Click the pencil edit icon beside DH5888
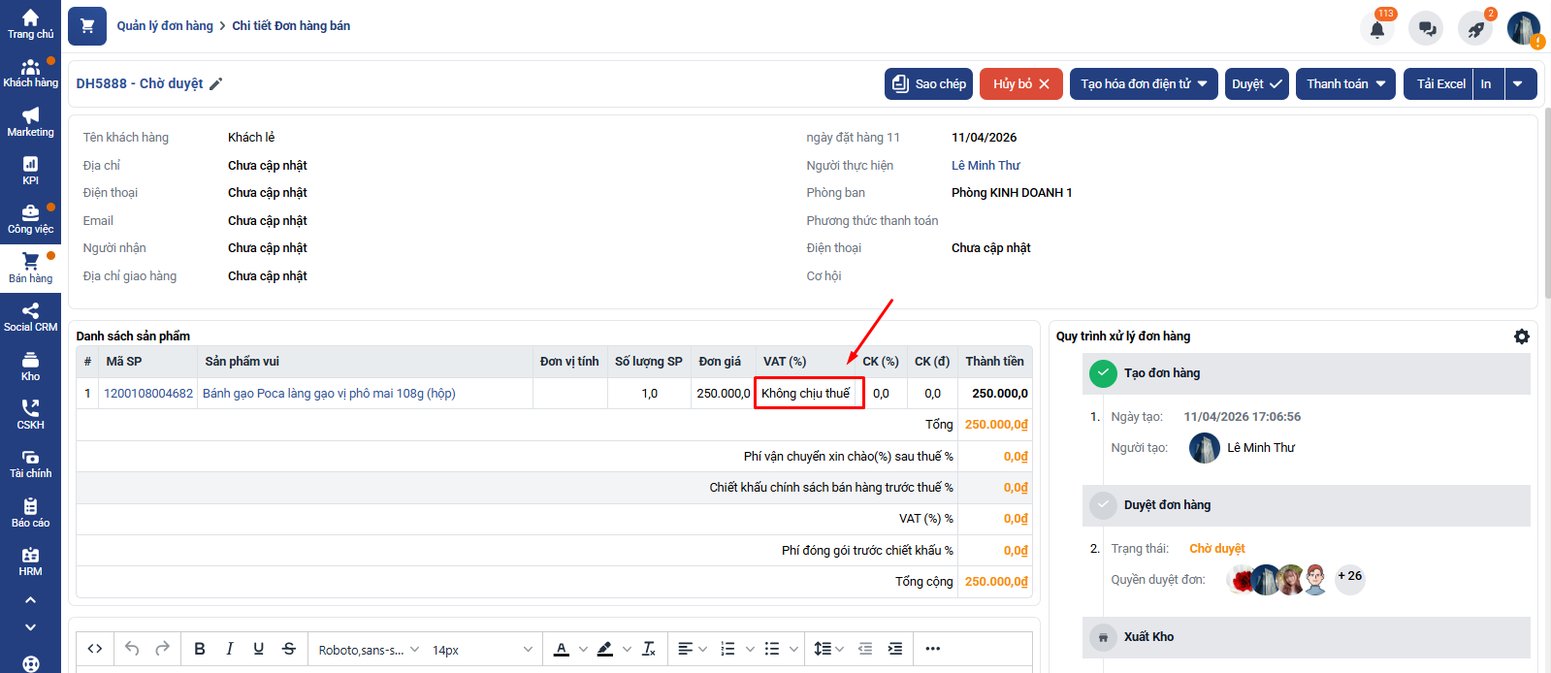This screenshot has height=673, width=1551. (216, 84)
